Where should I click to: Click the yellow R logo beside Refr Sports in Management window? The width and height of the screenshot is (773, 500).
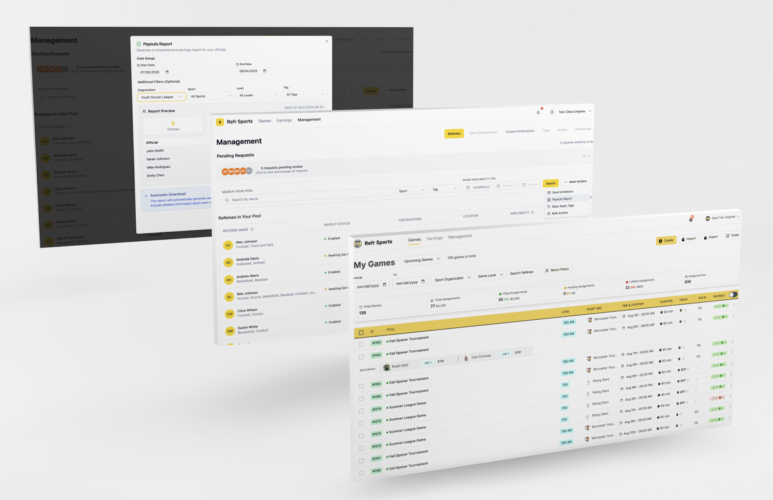pyautogui.click(x=220, y=122)
